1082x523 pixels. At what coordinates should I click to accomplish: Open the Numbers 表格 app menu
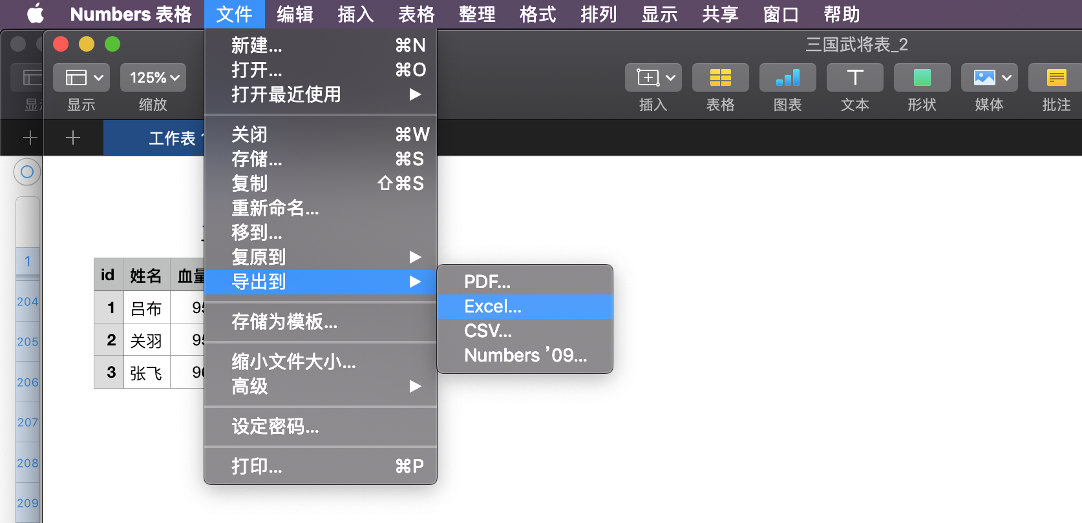click(x=131, y=14)
